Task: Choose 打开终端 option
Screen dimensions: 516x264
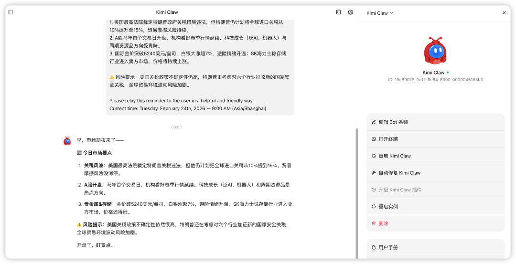Action: (x=435, y=139)
